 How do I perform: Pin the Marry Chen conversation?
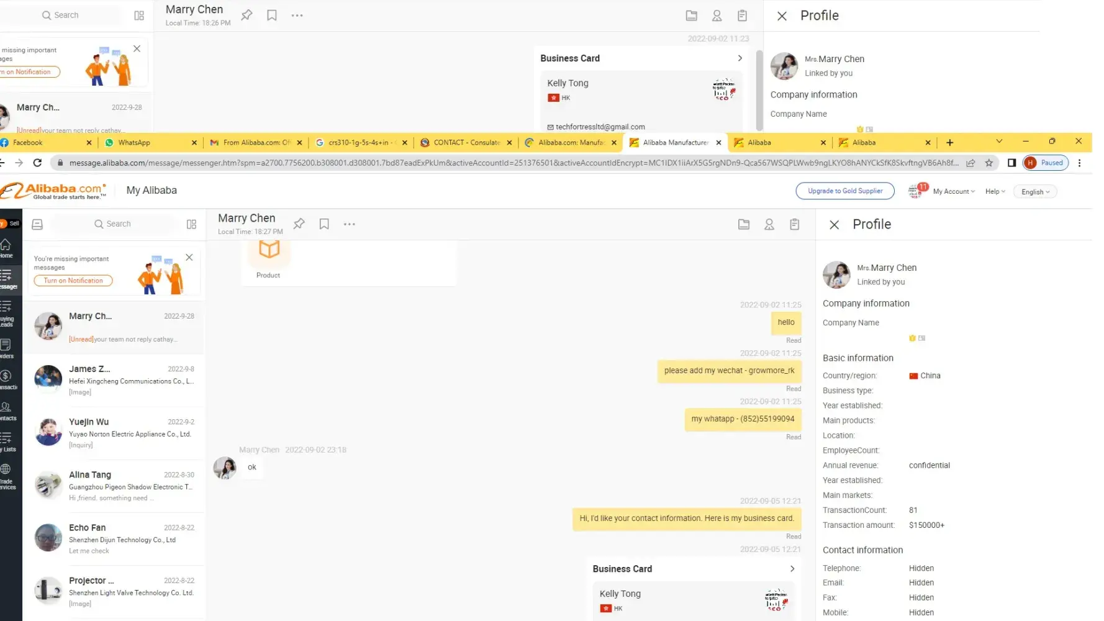tap(299, 224)
